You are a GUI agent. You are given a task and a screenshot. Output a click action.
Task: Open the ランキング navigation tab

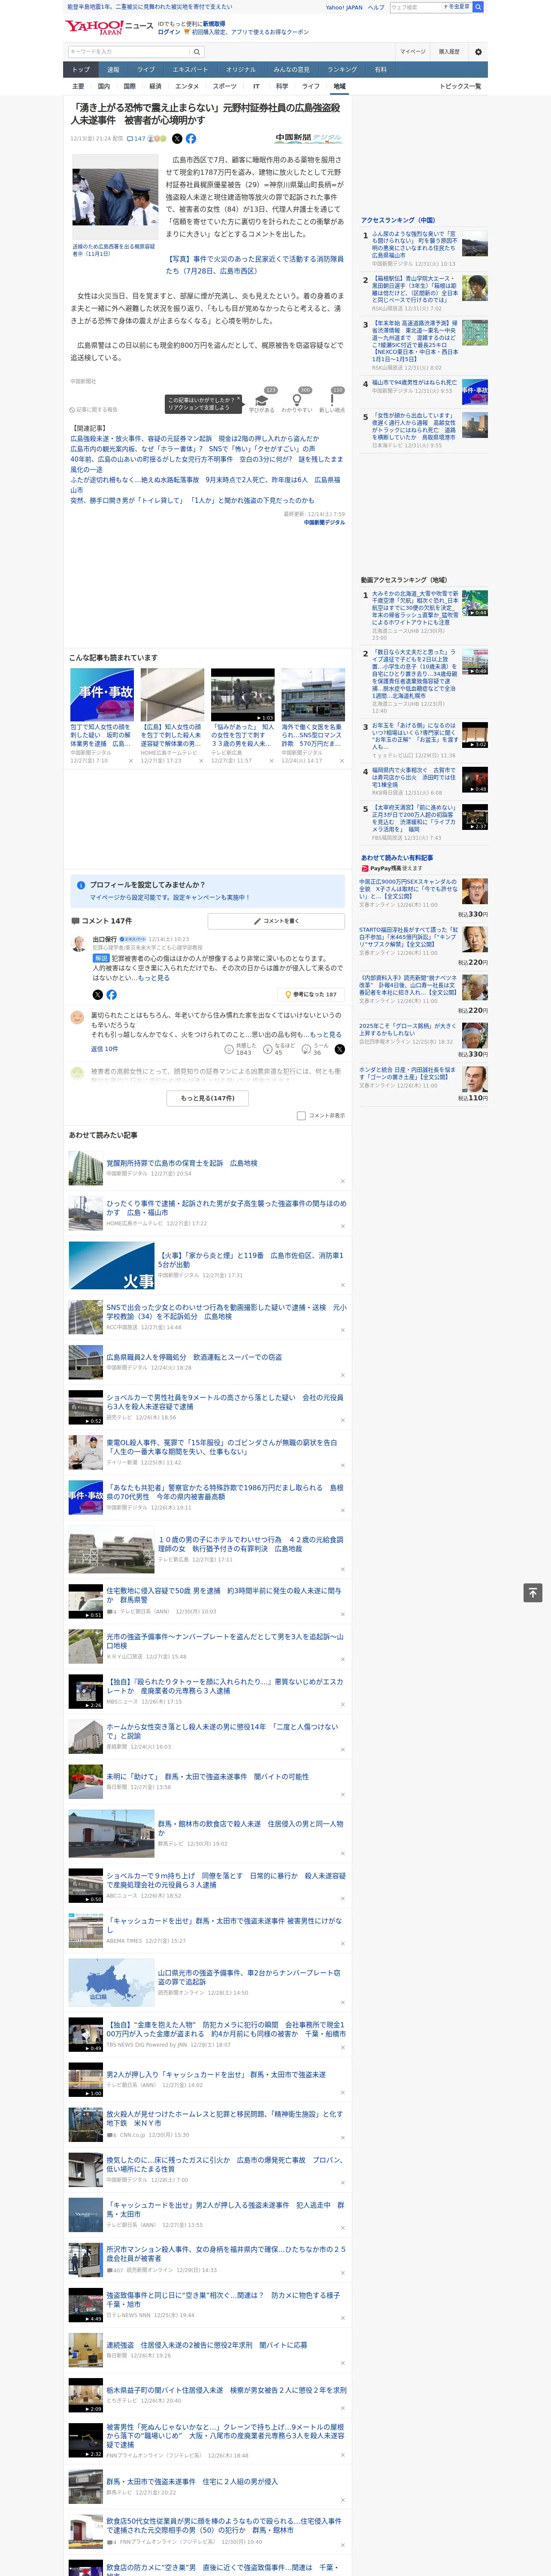pyautogui.click(x=342, y=70)
